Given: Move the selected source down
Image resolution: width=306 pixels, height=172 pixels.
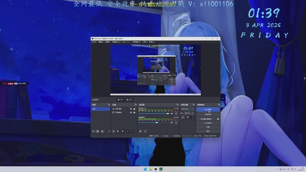Looking at the screenshot, I should pos(132,131).
